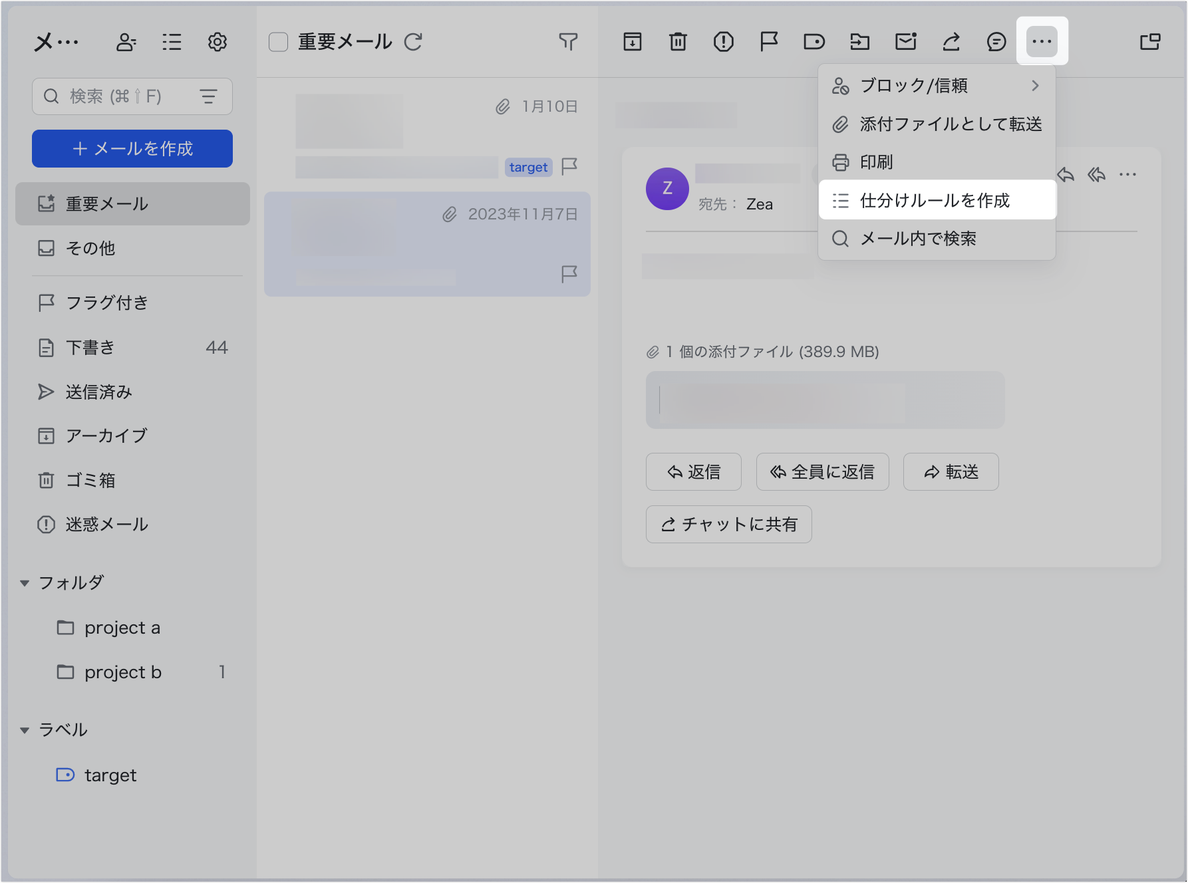
Task: Click the move-to-folder icon in the toolbar
Action: (859, 42)
